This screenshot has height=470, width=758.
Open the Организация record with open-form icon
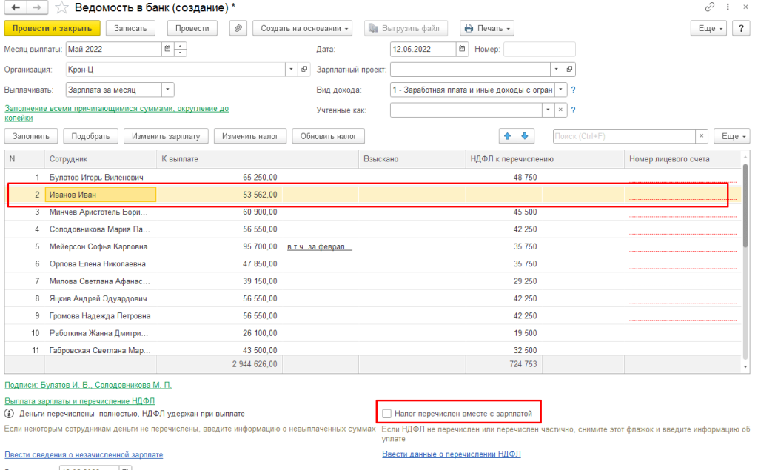click(x=304, y=69)
